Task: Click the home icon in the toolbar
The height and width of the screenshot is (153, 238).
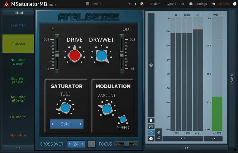Action: (214, 4)
